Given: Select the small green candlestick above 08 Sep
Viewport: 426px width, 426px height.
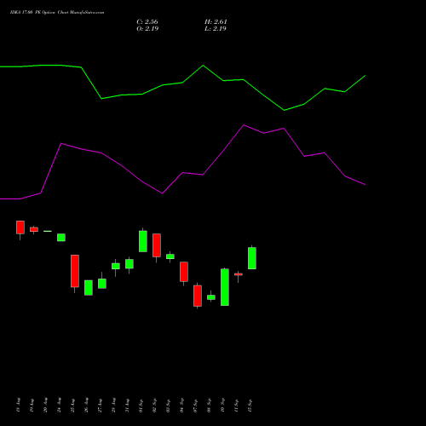Looking at the screenshot, I should (x=211, y=297).
